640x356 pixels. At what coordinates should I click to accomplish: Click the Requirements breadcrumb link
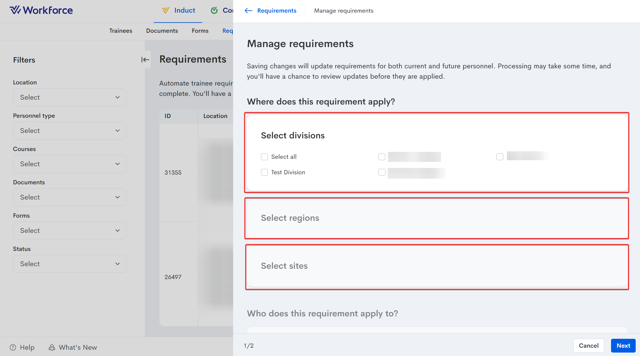pos(277,11)
